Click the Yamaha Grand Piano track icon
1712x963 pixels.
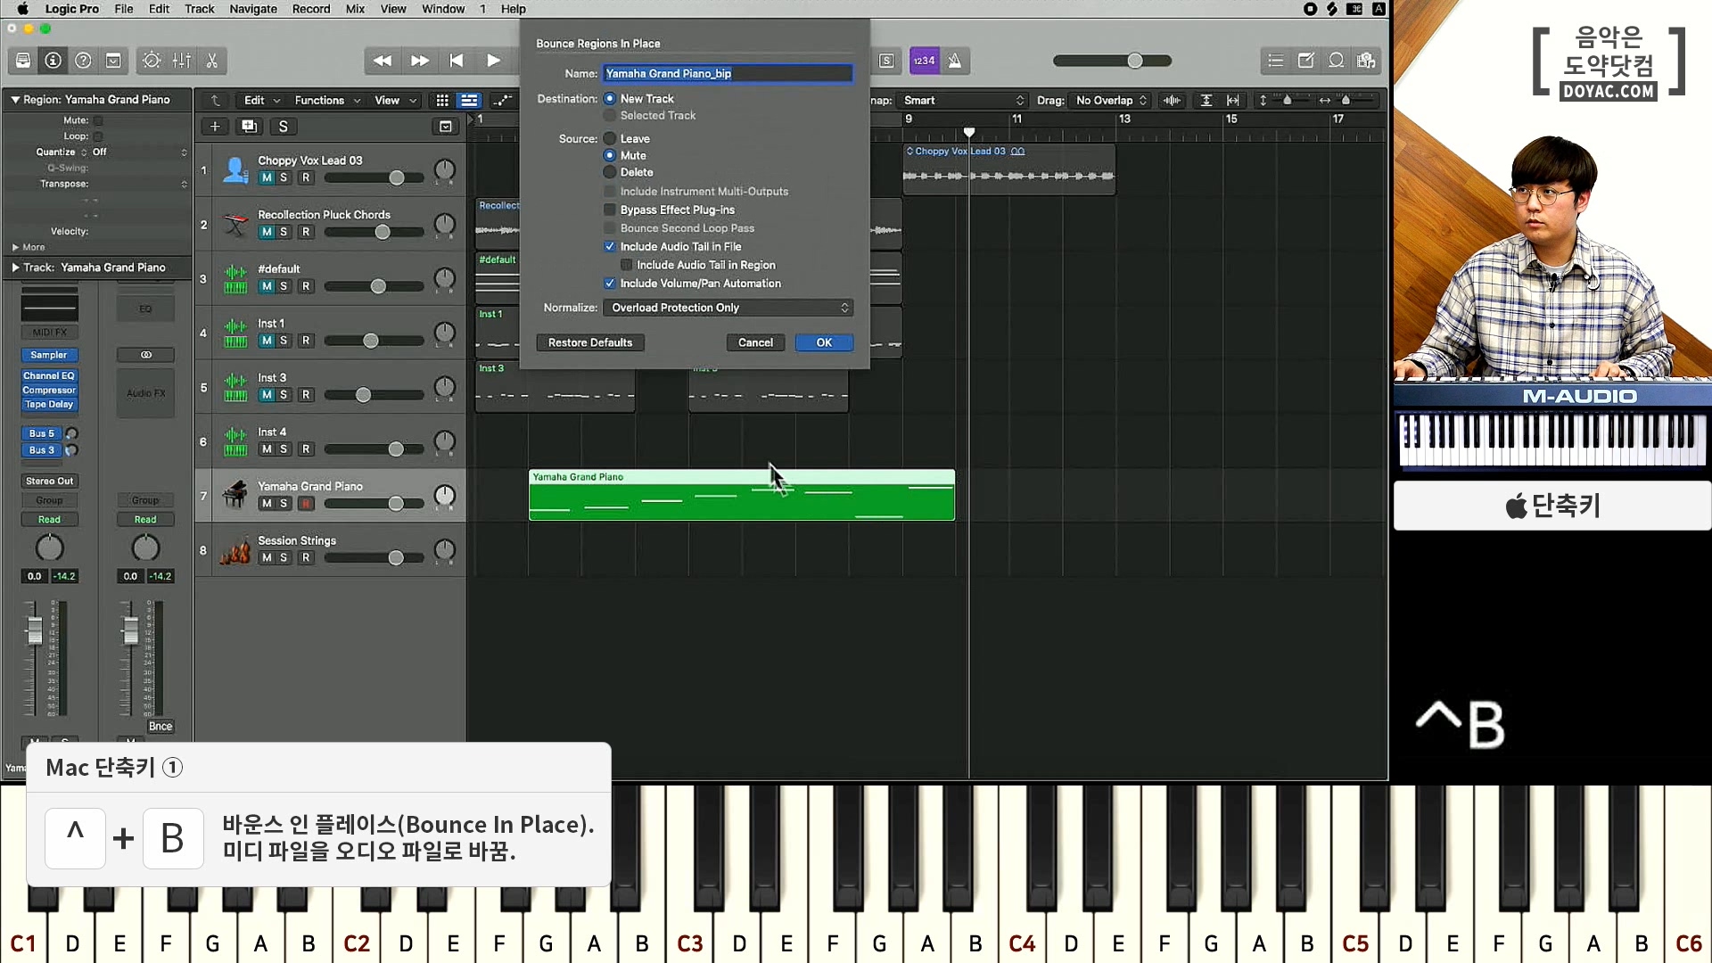click(x=235, y=495)
